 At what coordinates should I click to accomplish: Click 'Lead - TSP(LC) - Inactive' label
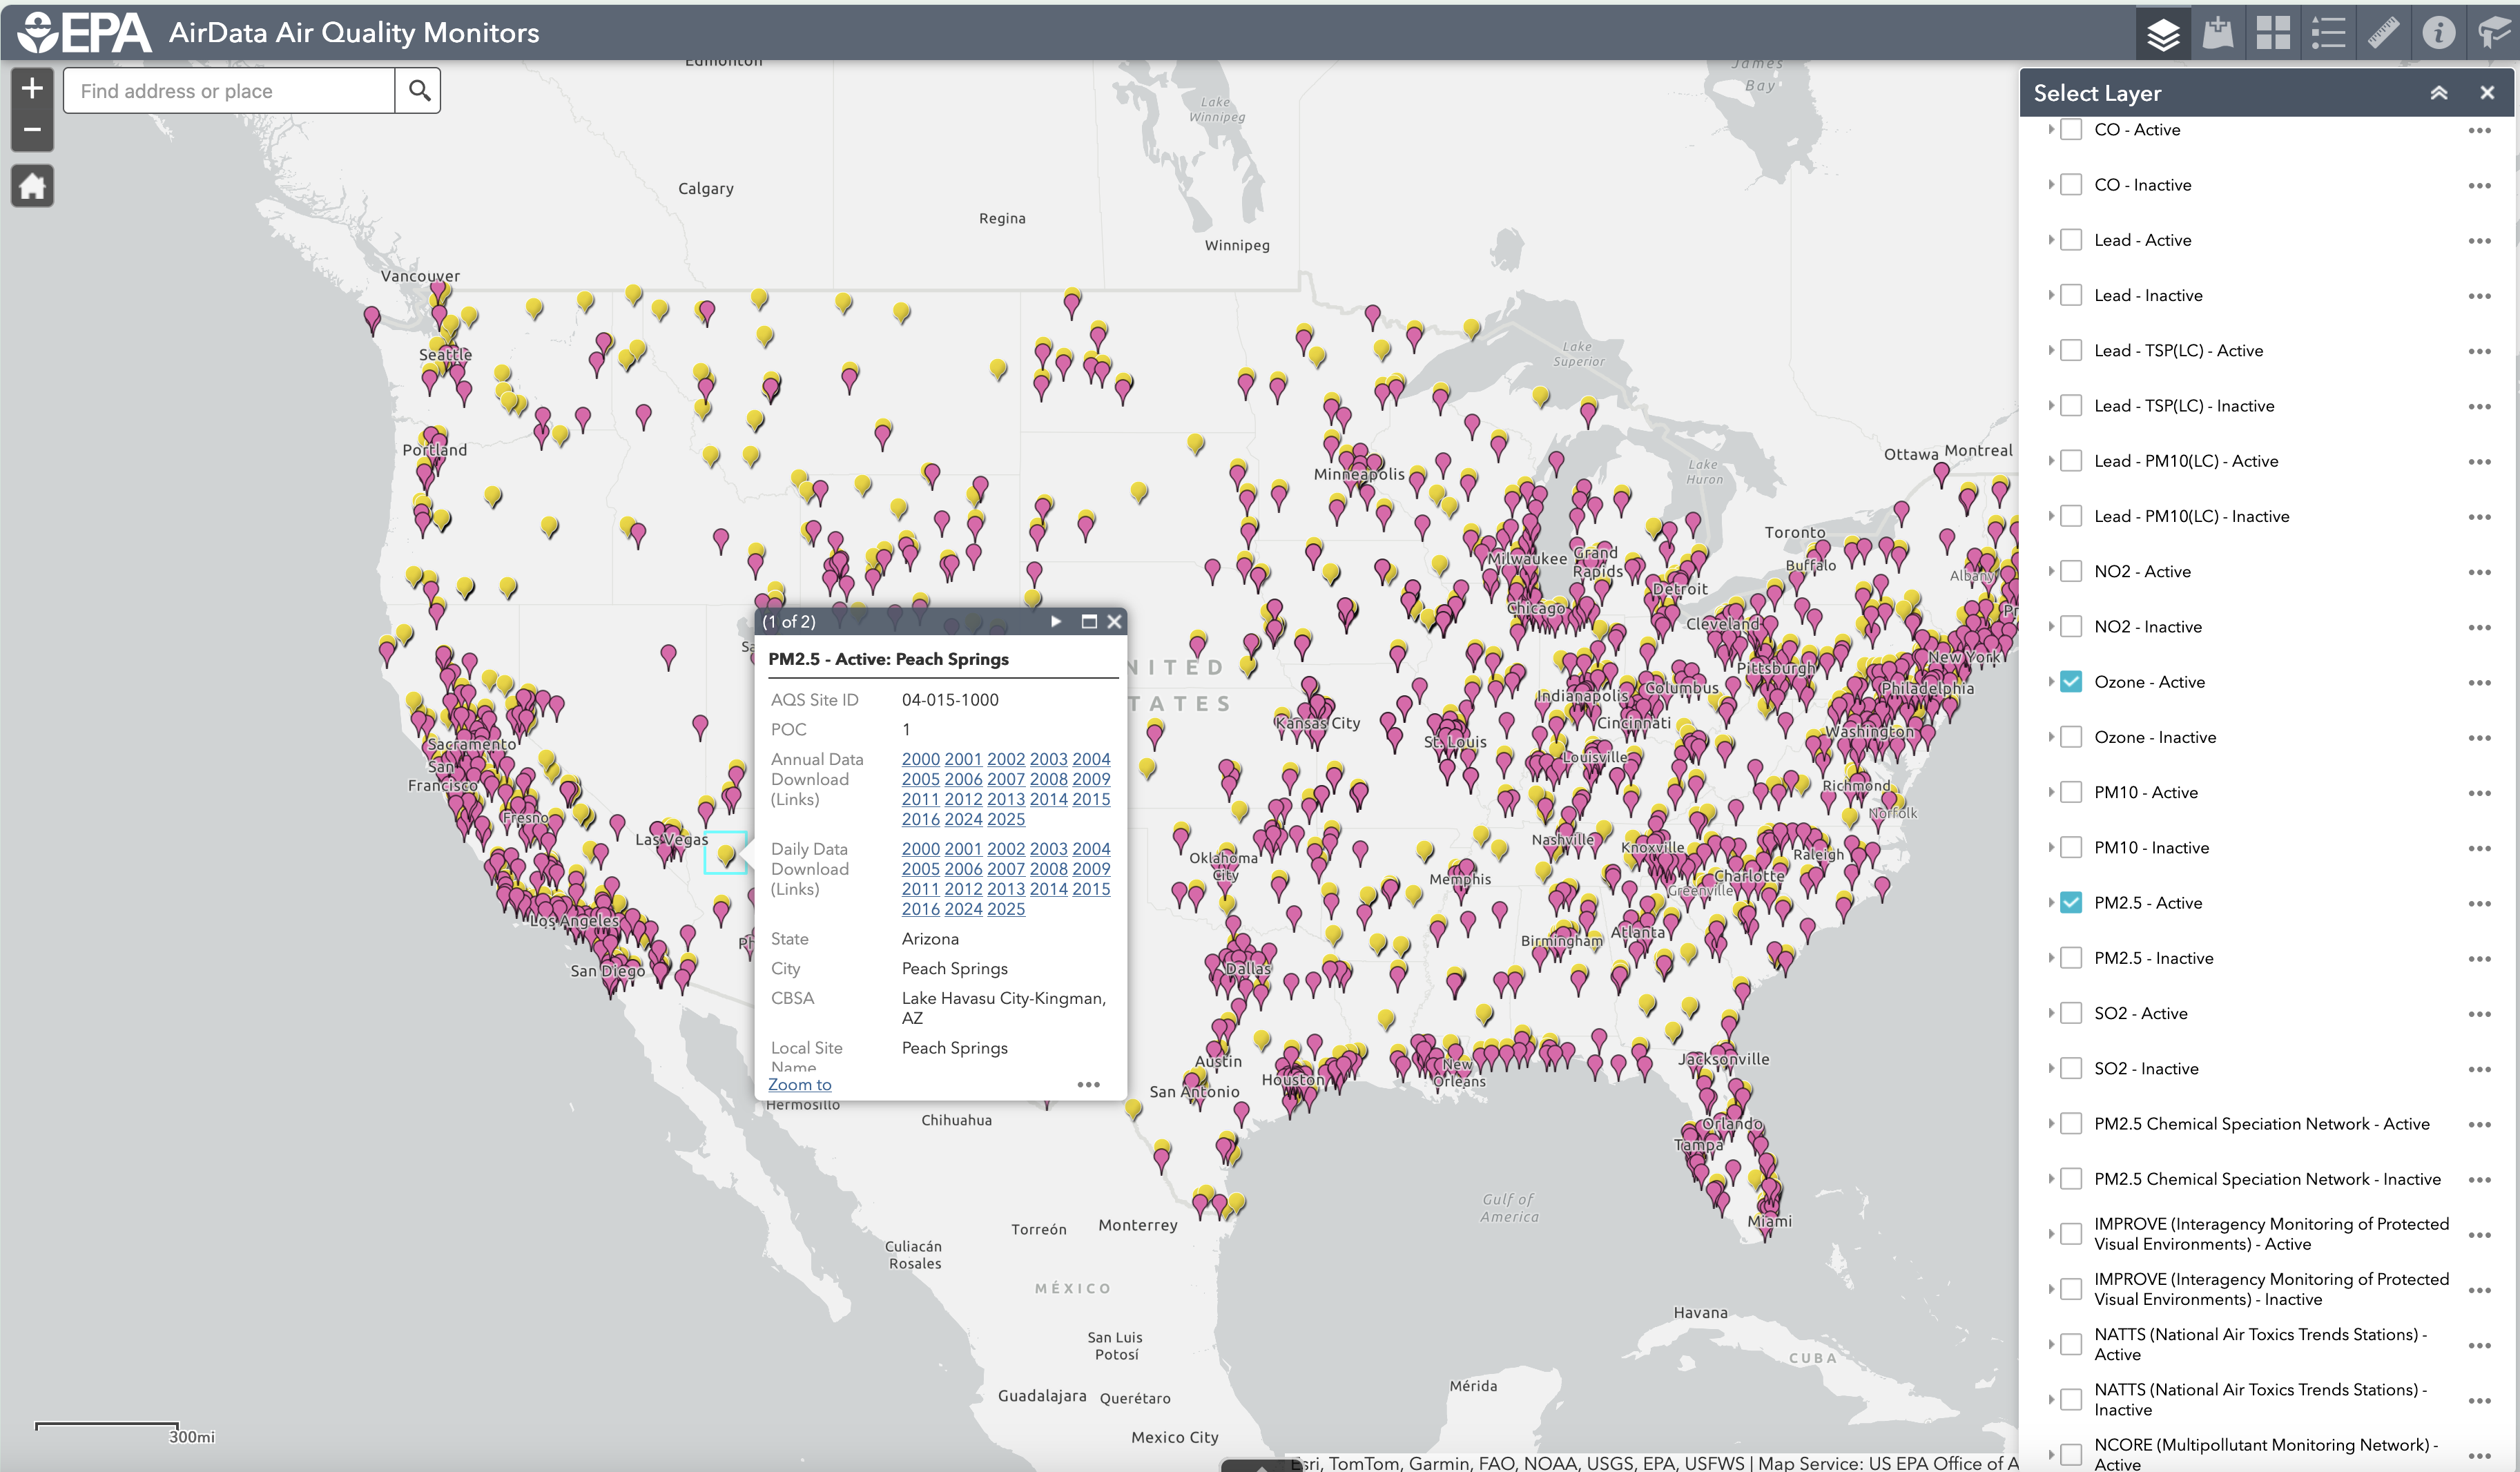tap(2184, 406)
